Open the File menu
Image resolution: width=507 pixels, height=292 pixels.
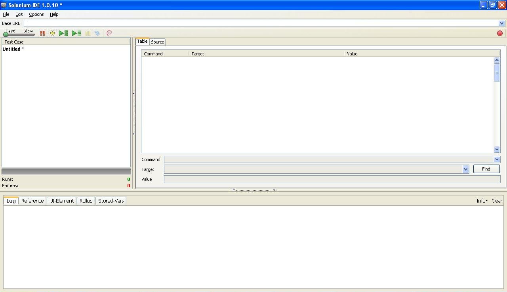click(x=6, y=14)
